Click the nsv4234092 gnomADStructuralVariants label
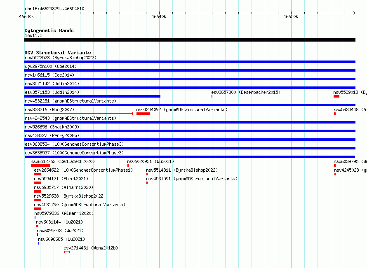Screen dimensions: 367x268 182,110
